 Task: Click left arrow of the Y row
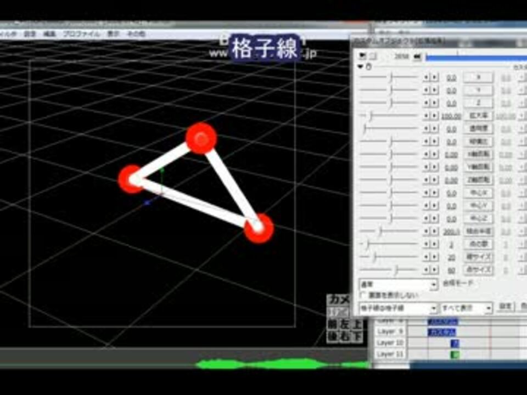tap(427, 91)
